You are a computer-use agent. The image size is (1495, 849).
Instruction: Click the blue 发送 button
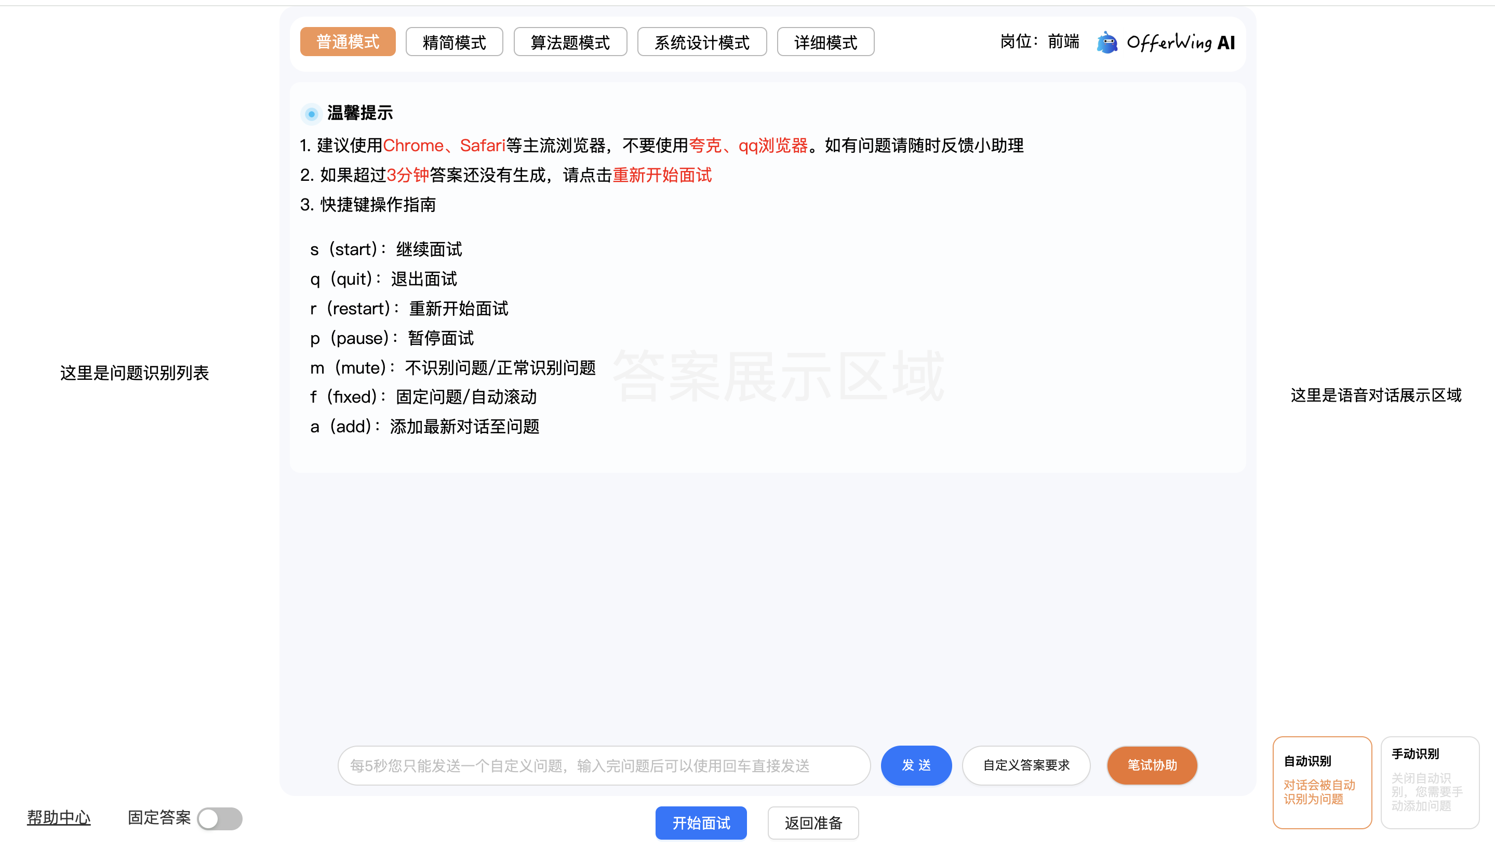(916, 765)
